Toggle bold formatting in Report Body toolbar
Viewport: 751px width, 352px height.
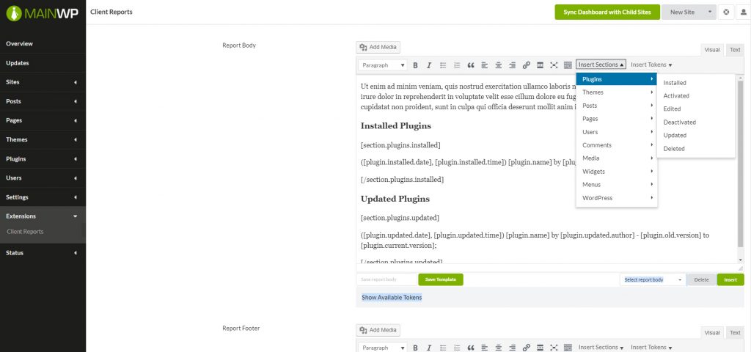415,65
